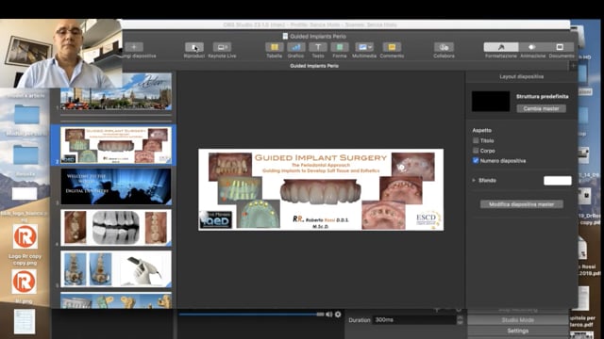Click Modifica diapositiva master button
This screenshot has width=604, height=339.
click(522, 204)
